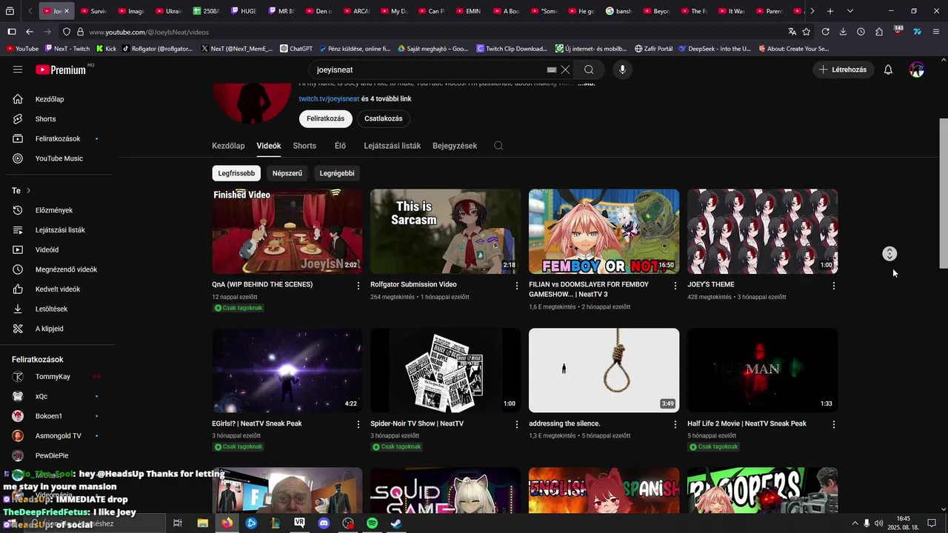Screen dimensions: 948x533
Task: Open the account avatar menu
Action: click(917, 70)
